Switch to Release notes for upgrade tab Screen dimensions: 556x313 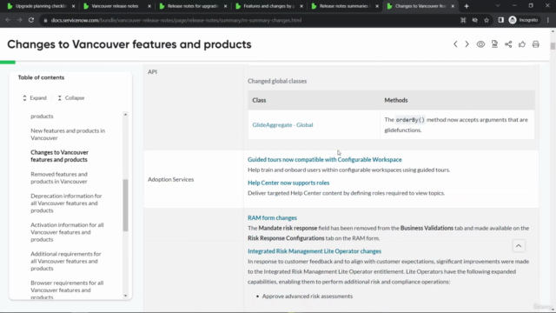(193, 6)
